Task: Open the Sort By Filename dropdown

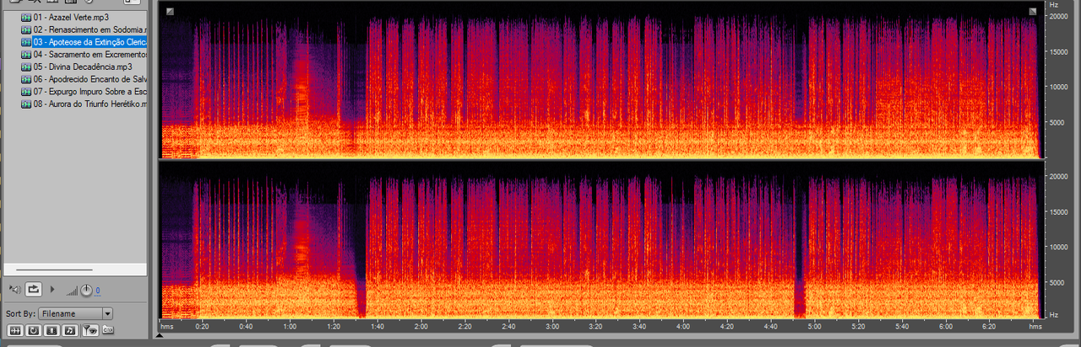Action: pos(75,313)
